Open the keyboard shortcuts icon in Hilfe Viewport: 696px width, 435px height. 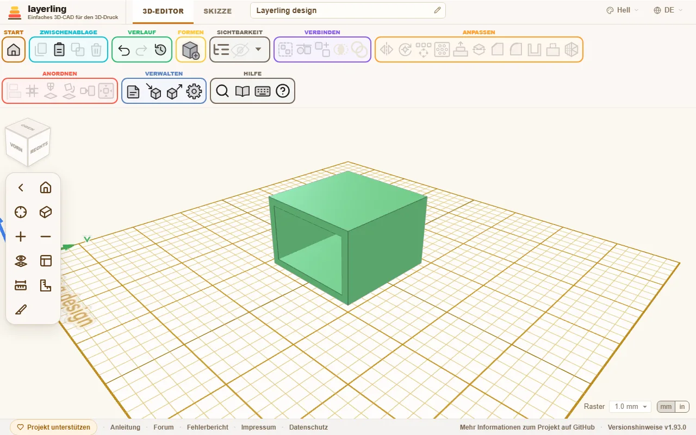pos(263,91)
